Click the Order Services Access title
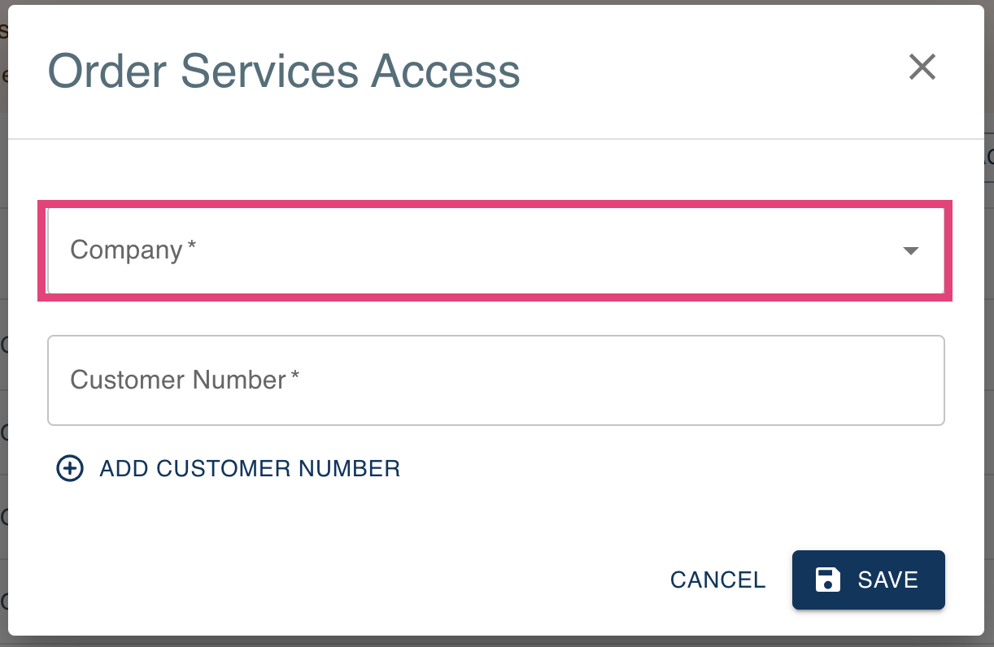Viewport: 994px width, 647px height. click(x=284, y=71)
